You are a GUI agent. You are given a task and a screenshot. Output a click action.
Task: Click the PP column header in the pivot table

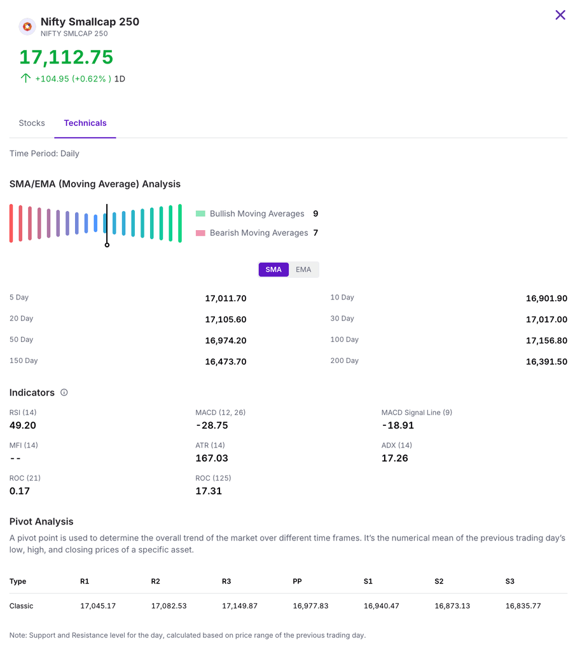pos(297,582)
